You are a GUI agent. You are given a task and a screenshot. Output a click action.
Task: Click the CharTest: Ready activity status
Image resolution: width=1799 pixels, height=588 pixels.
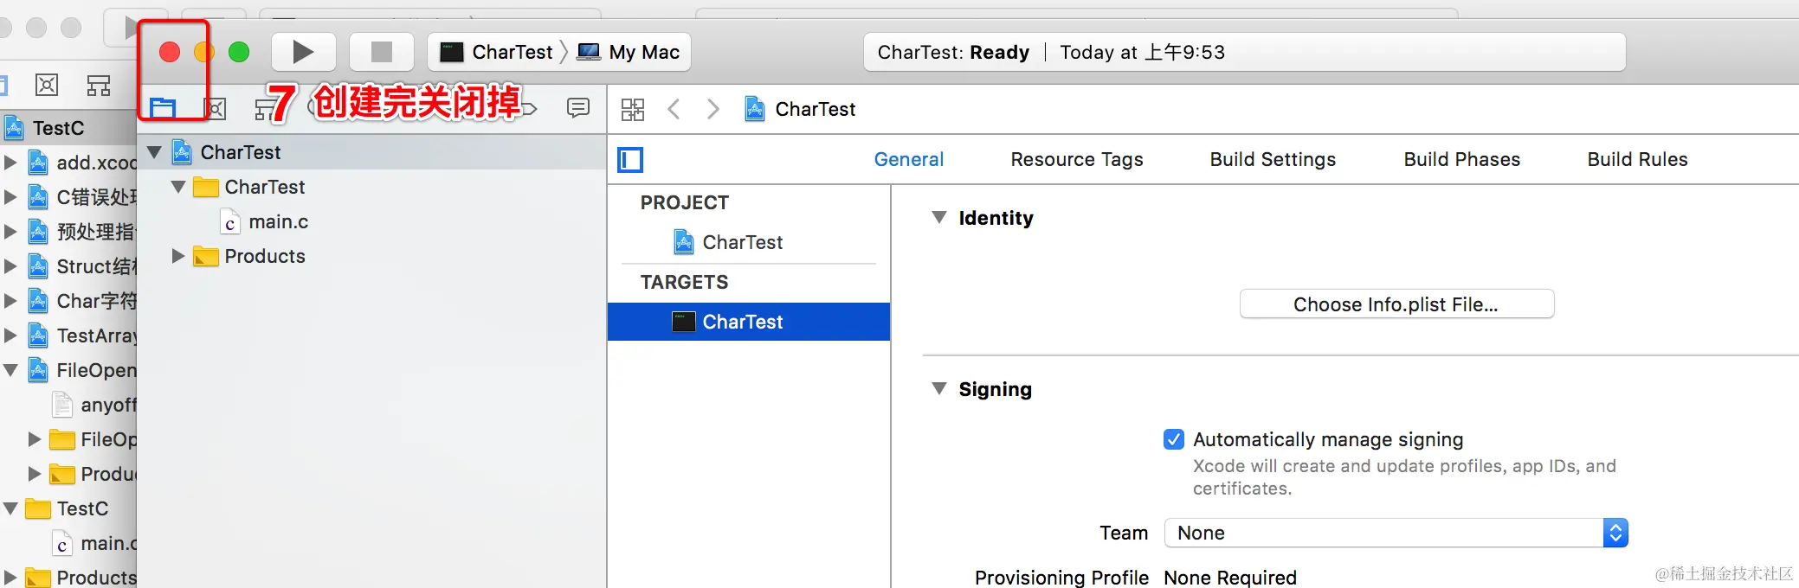pos(953,52)
